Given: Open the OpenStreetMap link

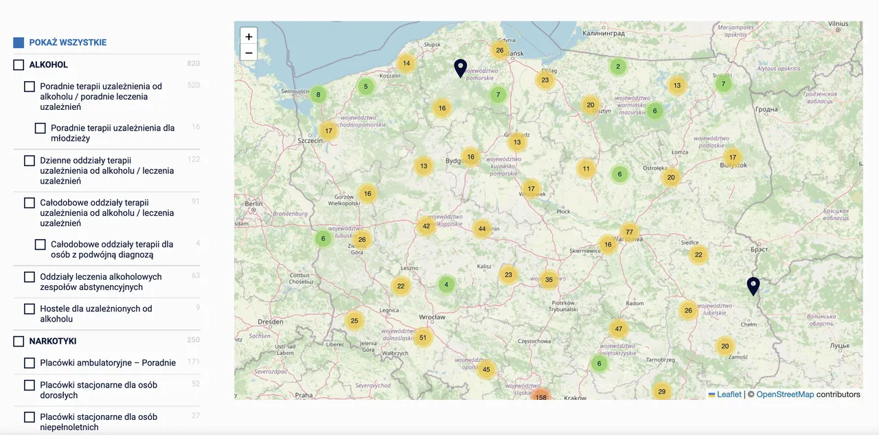Looking at the screenshot, I should click(x=785, y=394).
